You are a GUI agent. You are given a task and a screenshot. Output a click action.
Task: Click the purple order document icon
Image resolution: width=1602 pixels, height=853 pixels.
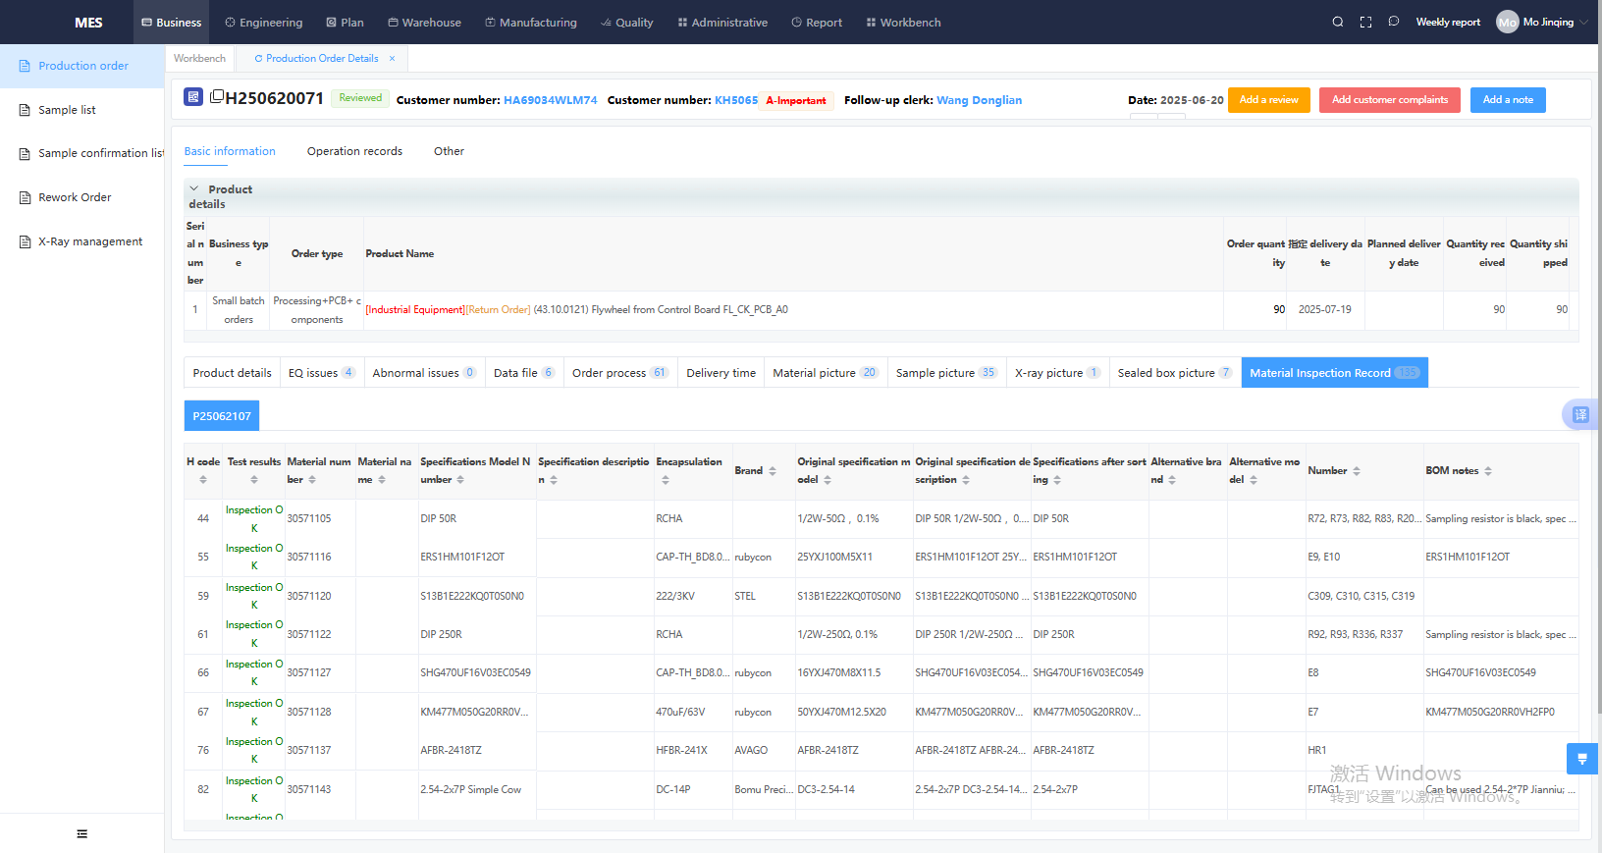[193, 97]
